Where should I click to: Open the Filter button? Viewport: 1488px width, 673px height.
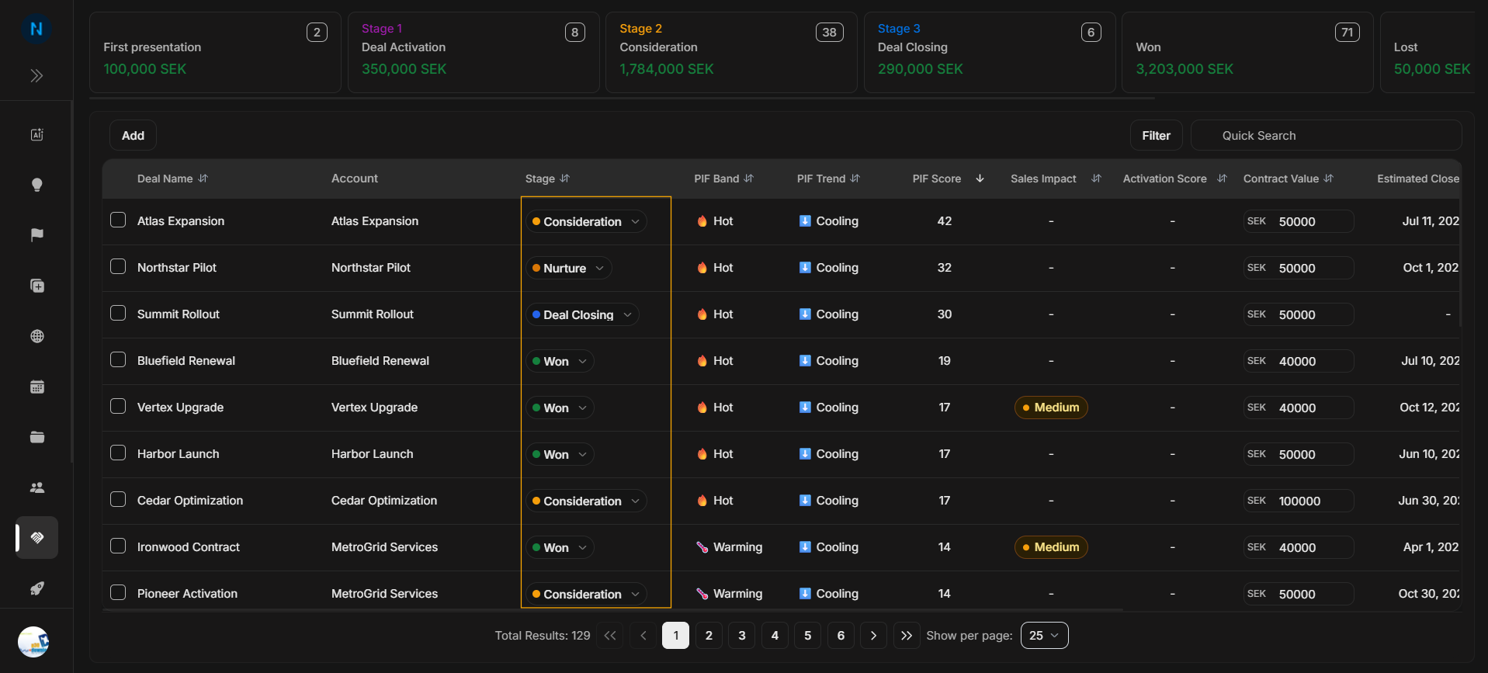point(1156,135)
